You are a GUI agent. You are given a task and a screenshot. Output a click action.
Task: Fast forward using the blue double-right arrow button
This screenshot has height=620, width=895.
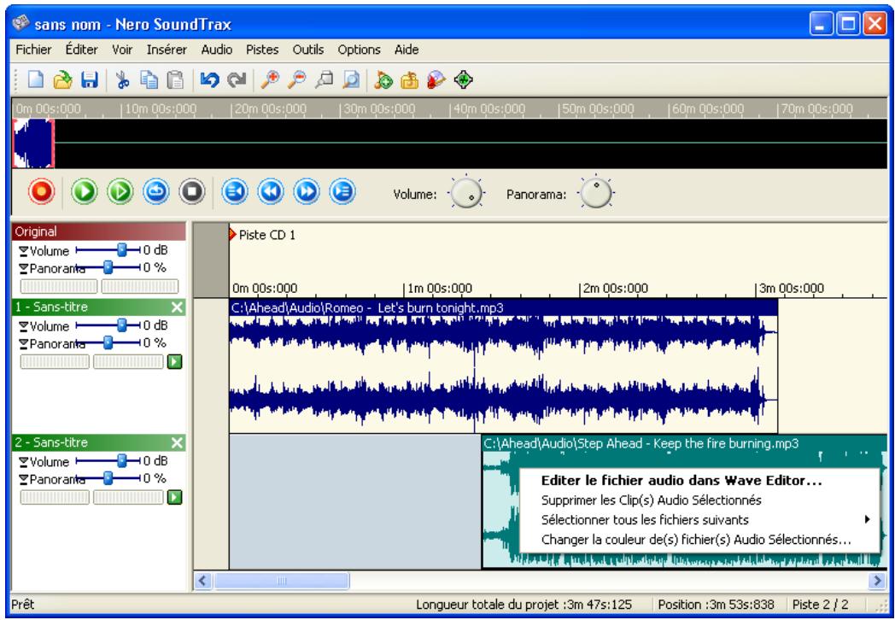point(307,191)
